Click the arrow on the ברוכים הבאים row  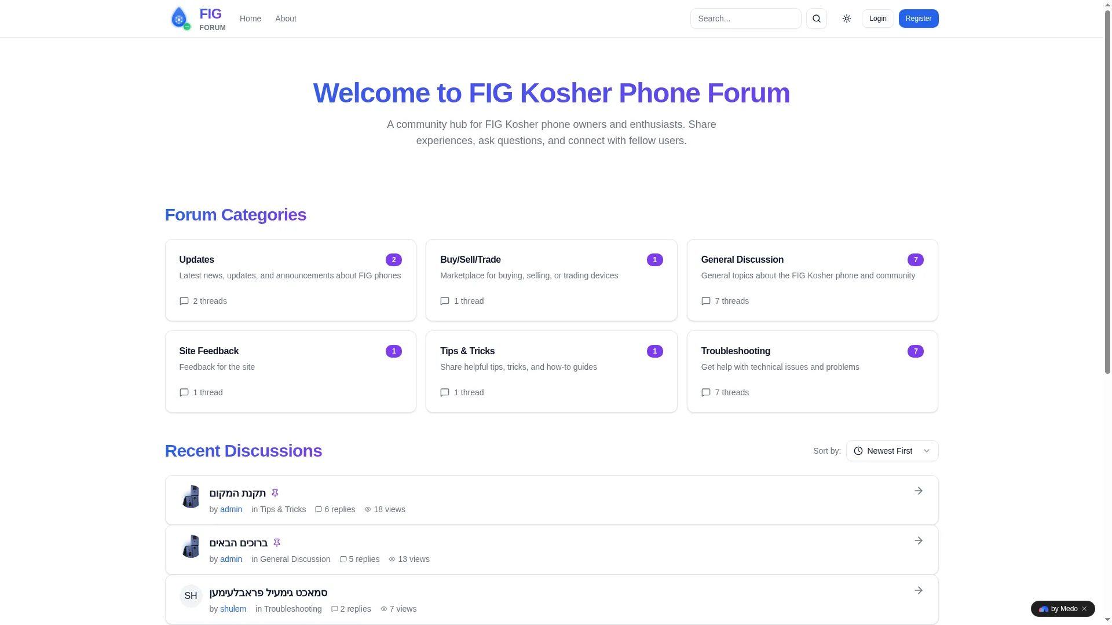919,541
